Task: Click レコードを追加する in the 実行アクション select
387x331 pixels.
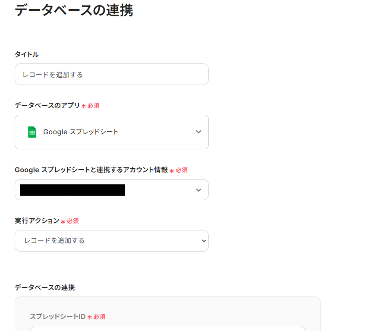Action: [54, 241]
